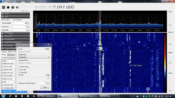Step the Frequency correction spinner
Screen dimensions: 175x98
[x=49, y=83]
